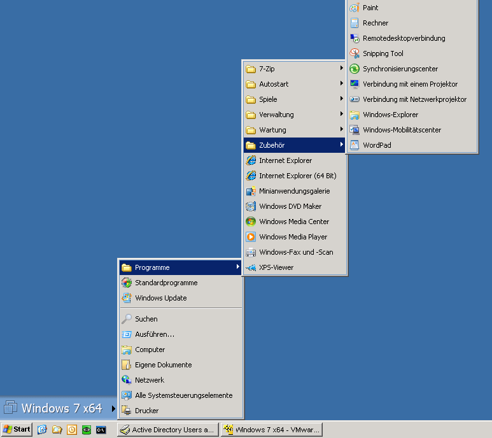The height and width of the screenshot is (438, 492).
Task: Launch Snipping Tool via its scissors icon
Action: click(355, 53)
